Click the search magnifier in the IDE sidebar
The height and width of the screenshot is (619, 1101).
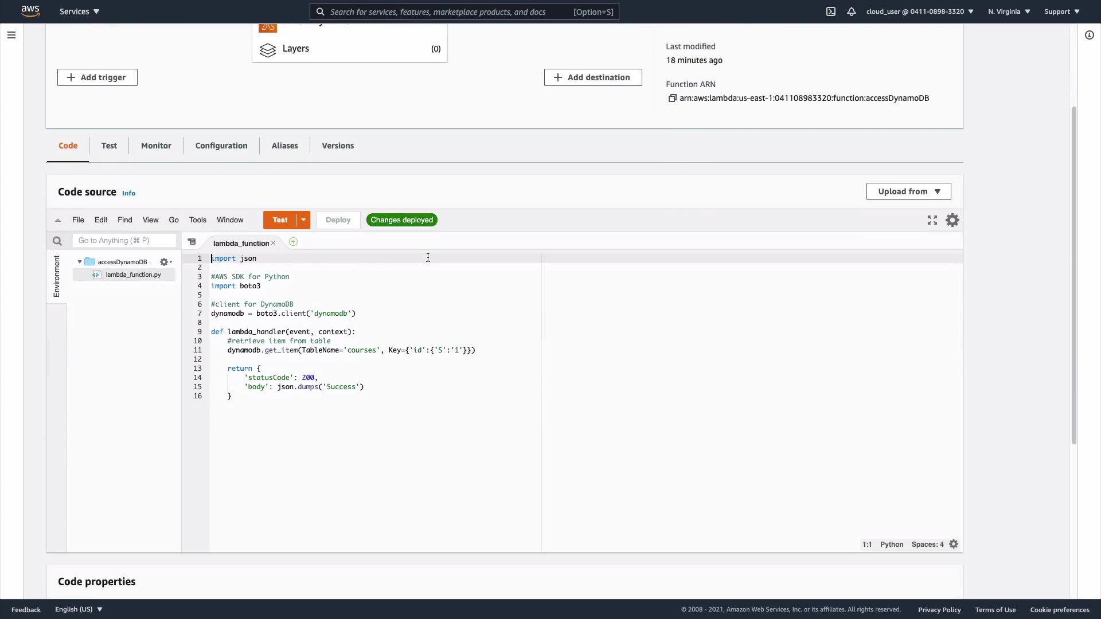(x=57, y=241)
